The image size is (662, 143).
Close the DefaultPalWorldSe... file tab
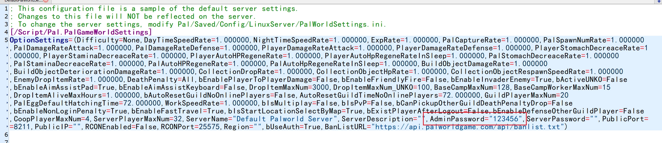[x=46, y=1]
